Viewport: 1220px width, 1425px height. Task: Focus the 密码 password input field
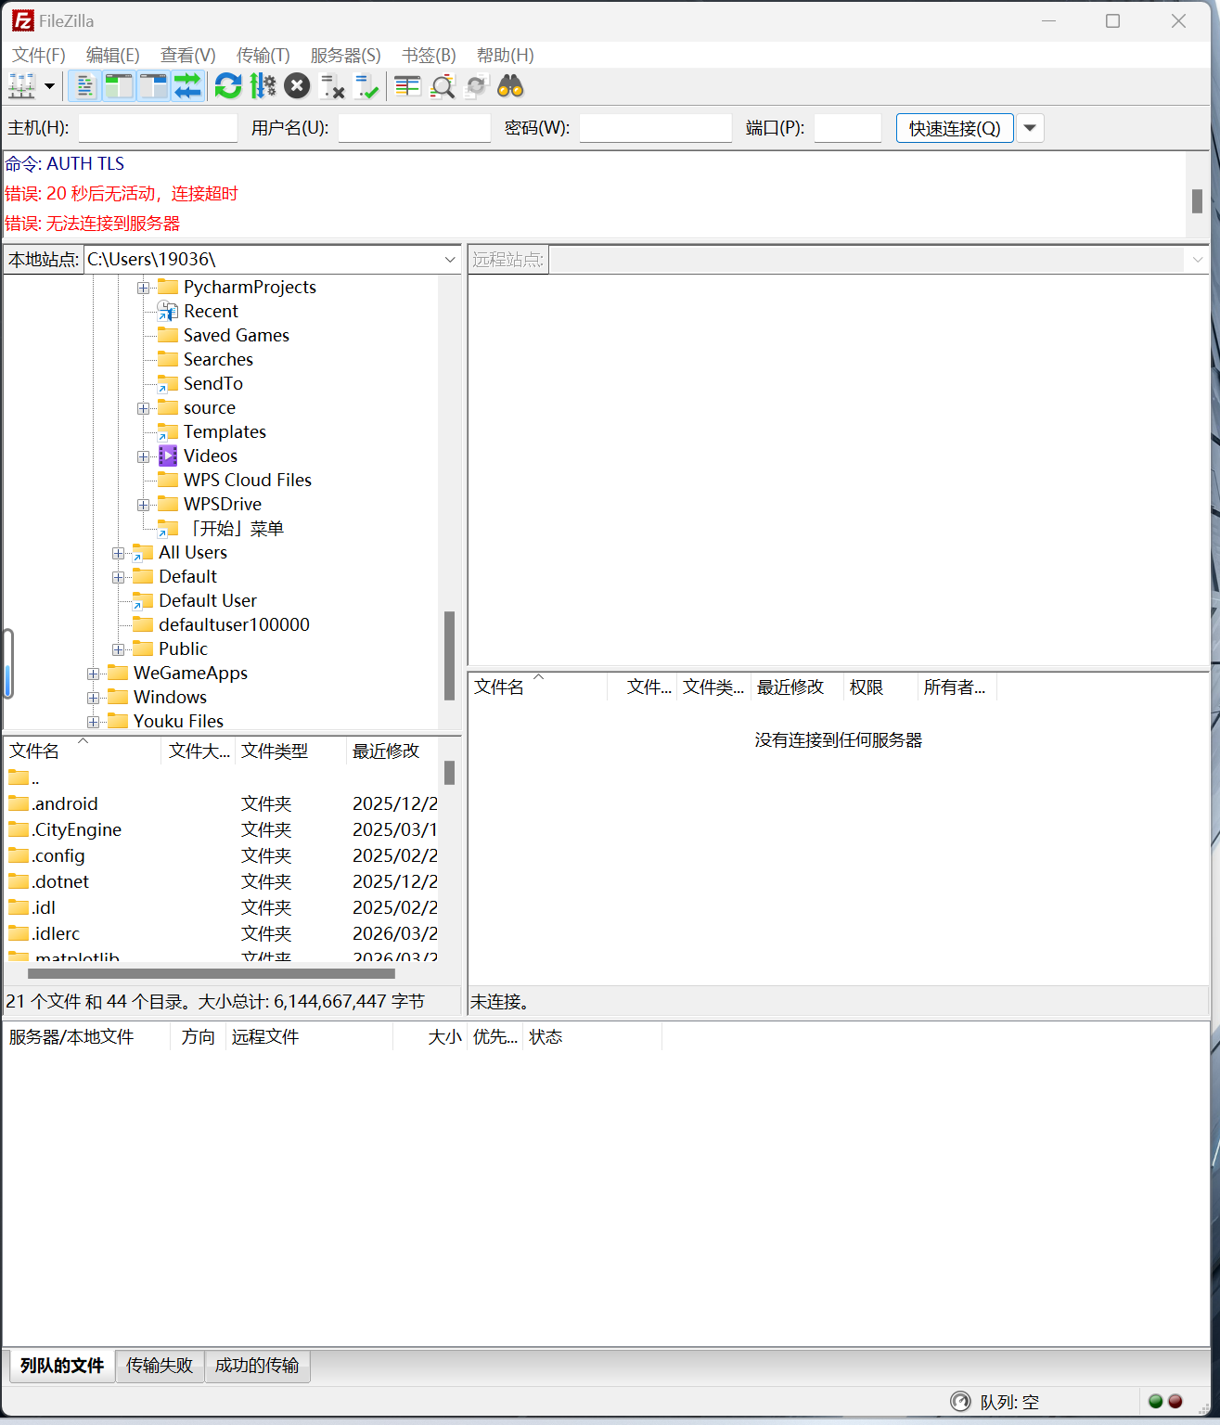(x=656, y=128)
